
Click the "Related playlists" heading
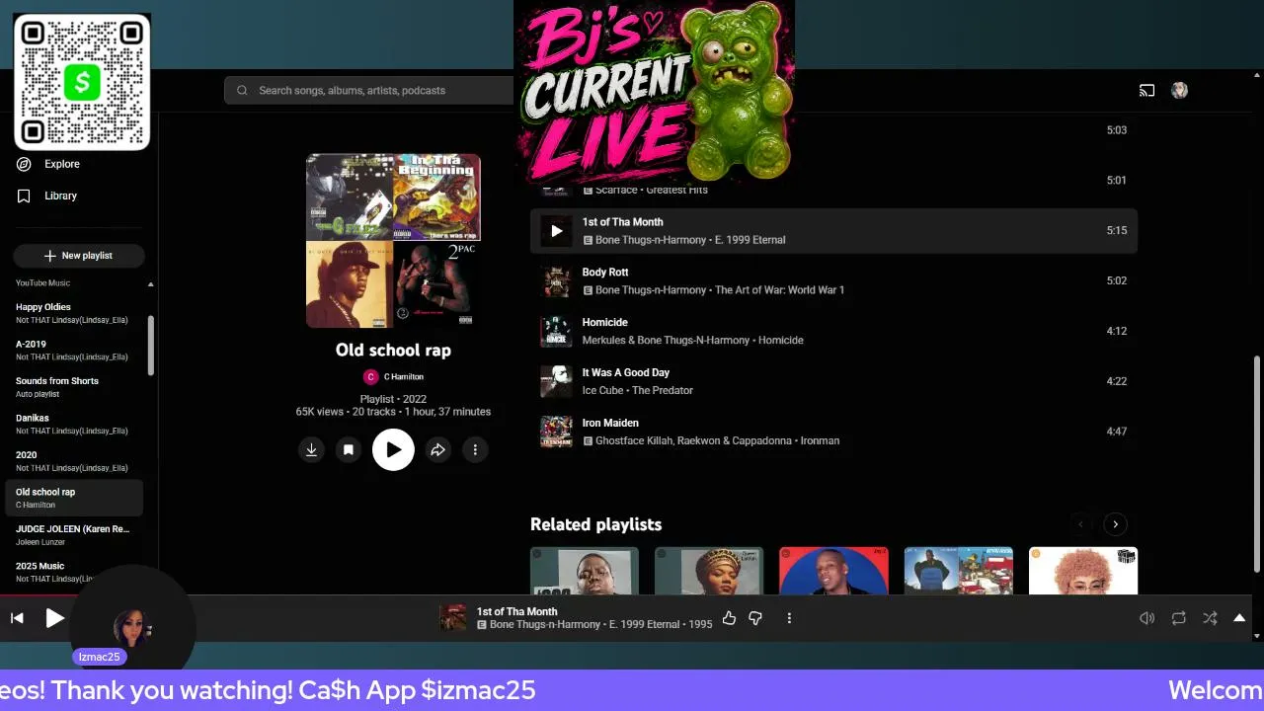[x=595, y=524]
